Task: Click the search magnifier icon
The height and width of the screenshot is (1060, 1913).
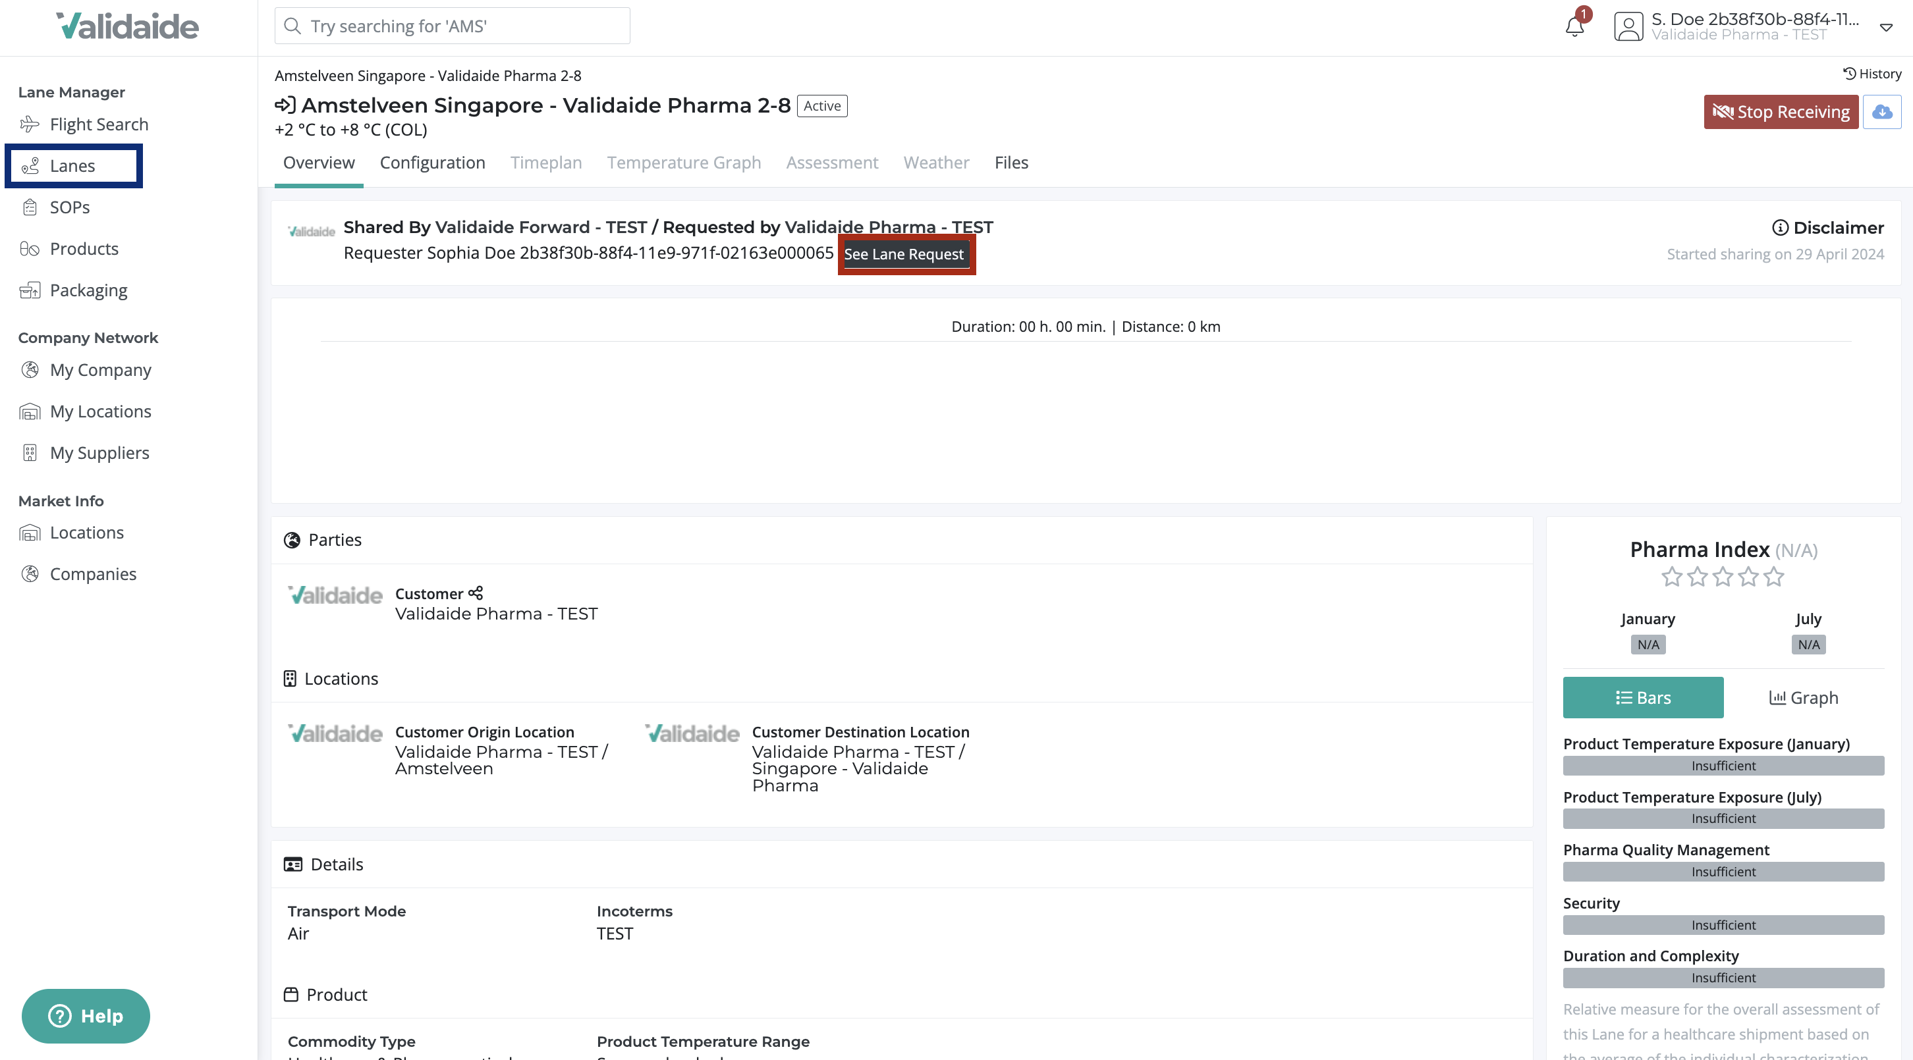Action: tap(292, 26)
